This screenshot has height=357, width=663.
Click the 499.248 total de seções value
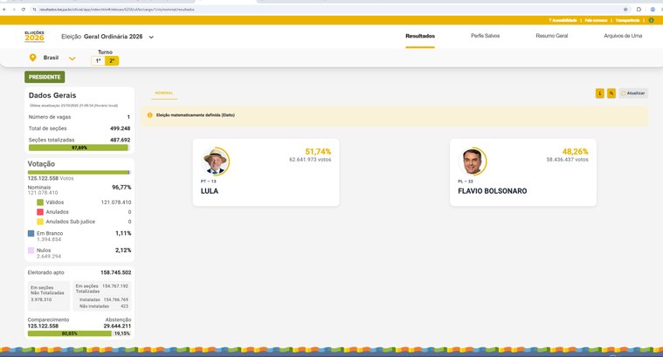point(120,128)
